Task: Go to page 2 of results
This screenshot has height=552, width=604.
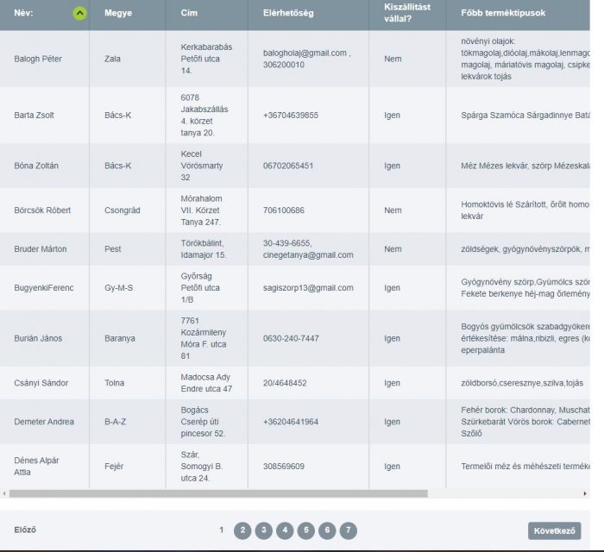Action: click(243, 530)
